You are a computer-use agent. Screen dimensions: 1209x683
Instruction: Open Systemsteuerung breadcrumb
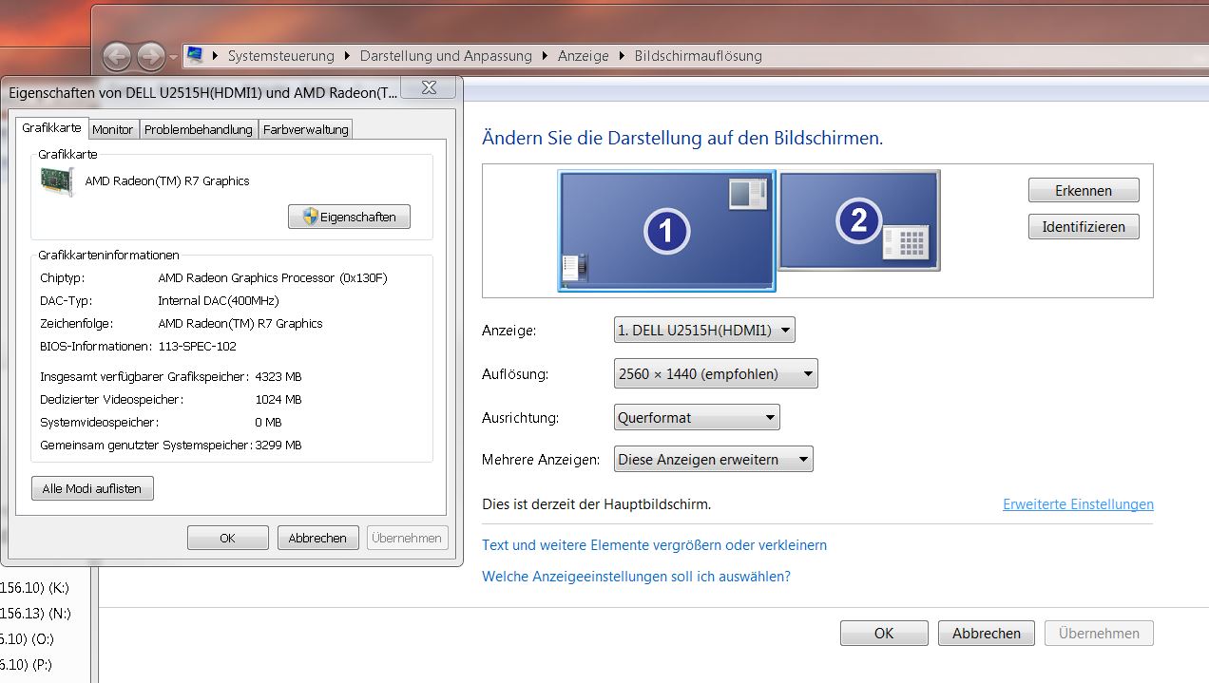[x=280, y=56]
